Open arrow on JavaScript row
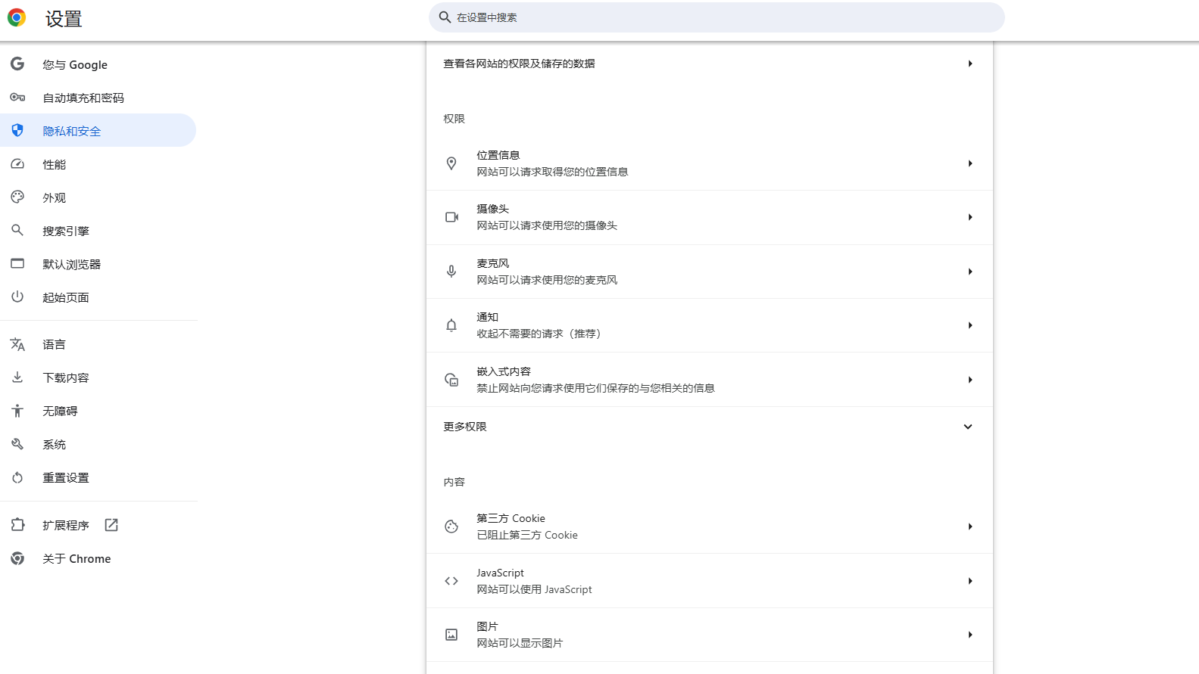Screen dimensions: 1199x674 (970, 581)
